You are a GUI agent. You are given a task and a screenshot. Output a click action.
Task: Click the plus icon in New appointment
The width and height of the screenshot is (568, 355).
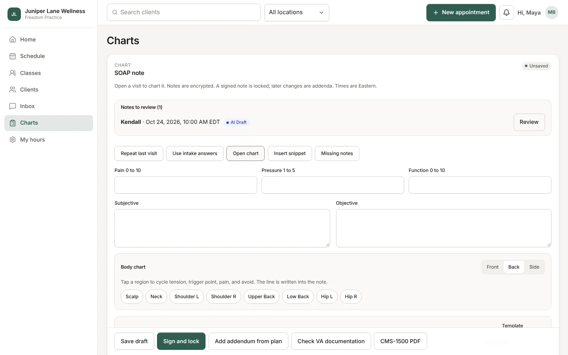[436, 13]
